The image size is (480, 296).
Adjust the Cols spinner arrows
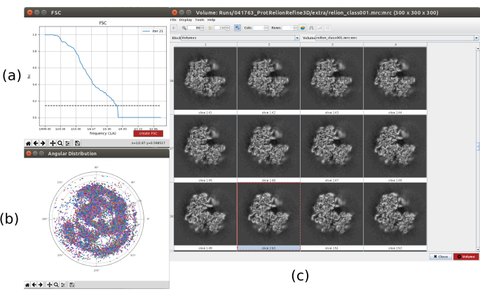tap(266, 28)
